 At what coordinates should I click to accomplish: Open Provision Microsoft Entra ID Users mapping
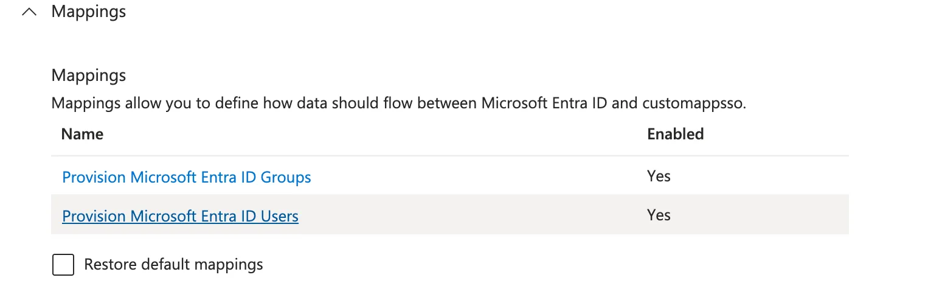tap(180, 216)
